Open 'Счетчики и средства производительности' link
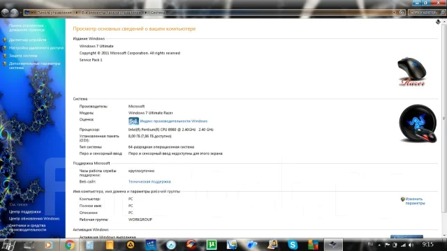The width and height of the screenshot is (447, 251). click(28, 227)
